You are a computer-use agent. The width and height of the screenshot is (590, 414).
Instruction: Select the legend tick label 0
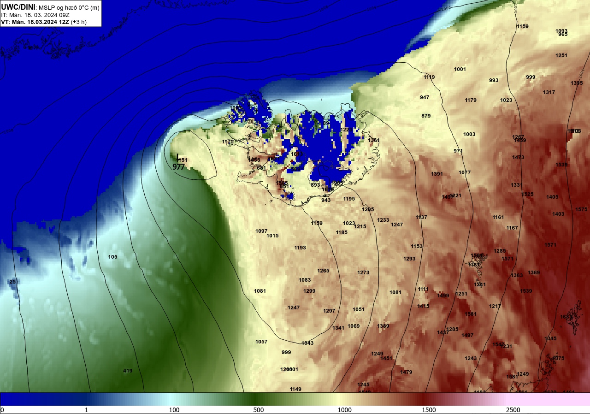pyautogui.click(x=2, y=410)
